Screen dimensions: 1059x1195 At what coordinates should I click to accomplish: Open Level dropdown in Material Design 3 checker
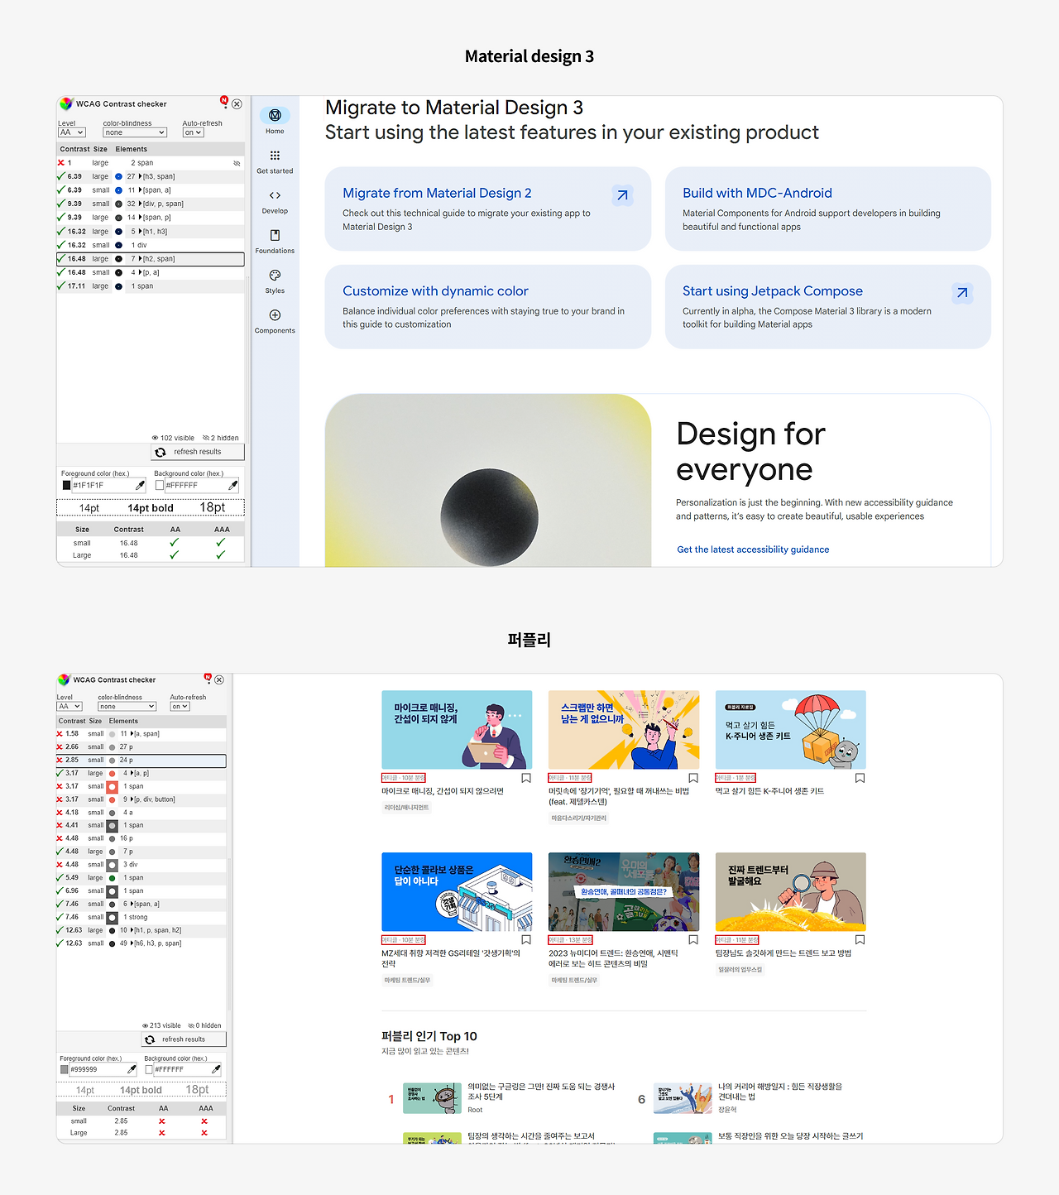71,132
